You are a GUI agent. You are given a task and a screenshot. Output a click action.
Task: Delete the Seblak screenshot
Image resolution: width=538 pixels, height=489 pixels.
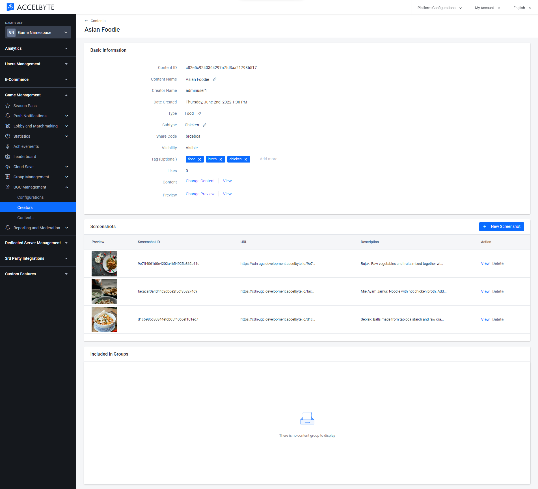click(498, 319)
